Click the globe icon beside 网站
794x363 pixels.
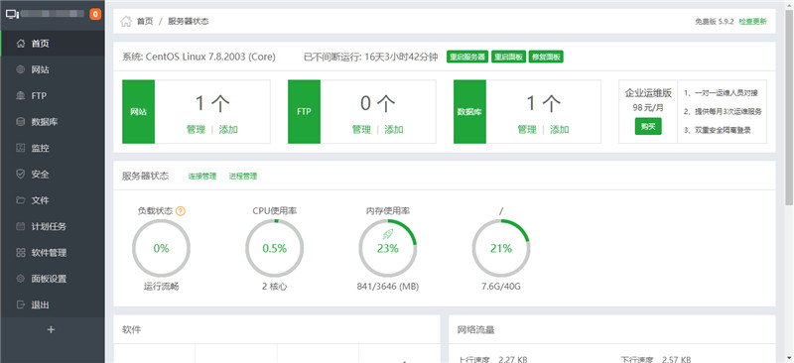[20, 69]
